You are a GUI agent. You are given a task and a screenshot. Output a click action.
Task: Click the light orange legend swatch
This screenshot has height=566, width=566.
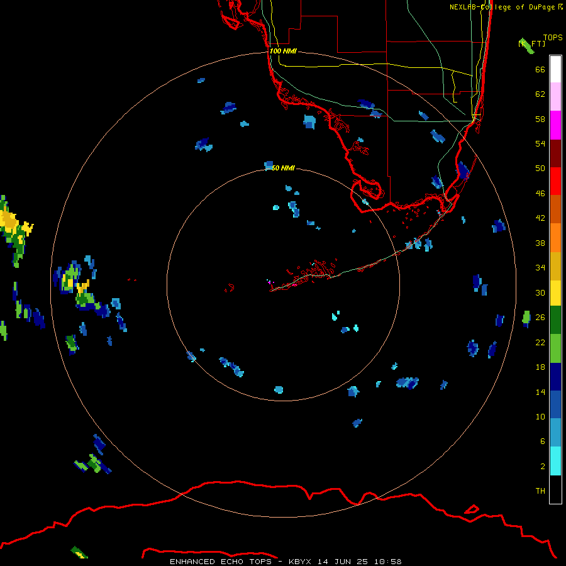click(x=555, y=237)
